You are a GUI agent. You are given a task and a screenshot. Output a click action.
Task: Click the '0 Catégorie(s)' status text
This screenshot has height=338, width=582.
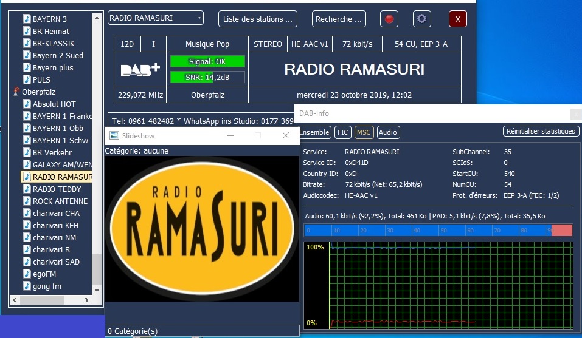point(133,331)
